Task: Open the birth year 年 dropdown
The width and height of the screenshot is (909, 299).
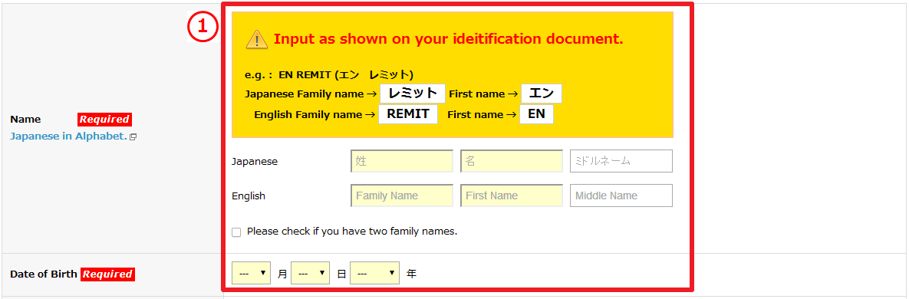Action: [374, 273]
